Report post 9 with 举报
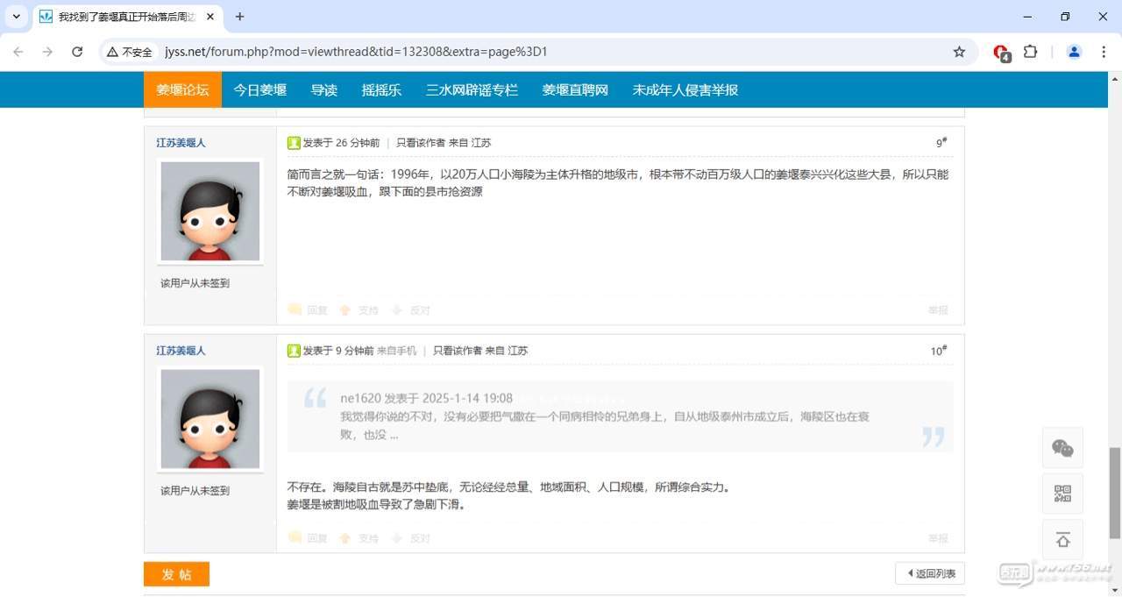The image size is (1122, 597). 938,310
